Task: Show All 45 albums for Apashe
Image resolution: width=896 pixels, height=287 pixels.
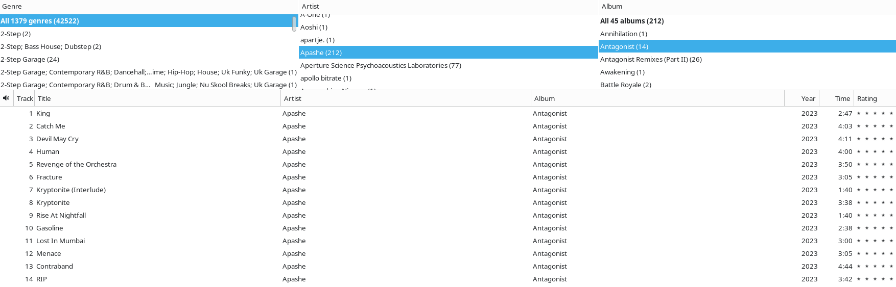Action: tap(631, 21)
